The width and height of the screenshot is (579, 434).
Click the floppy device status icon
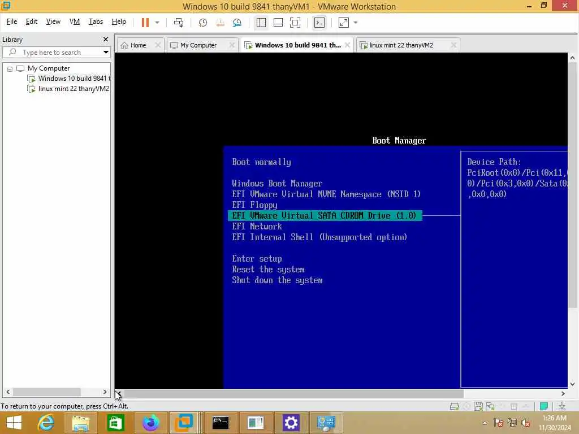[478, 406]
